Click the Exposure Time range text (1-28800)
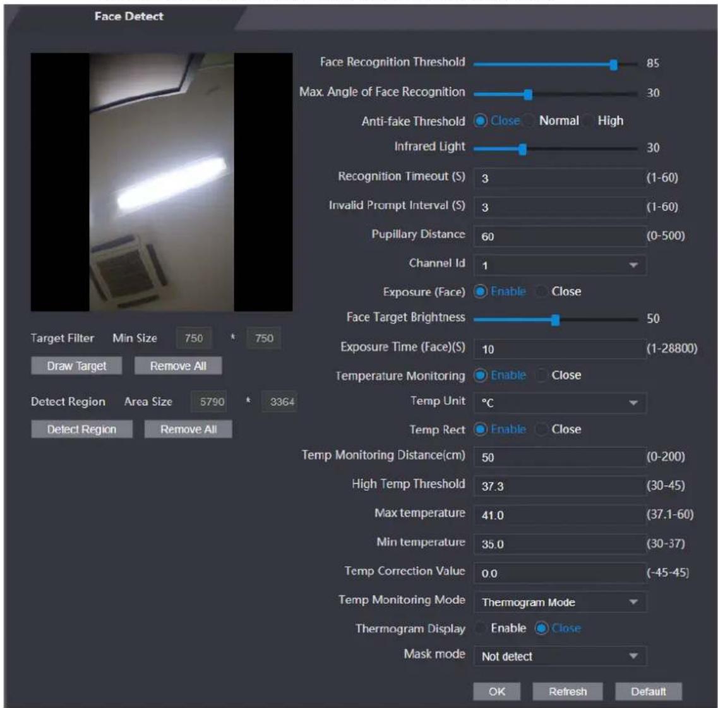The image size is (718, 708). [672, 349]
